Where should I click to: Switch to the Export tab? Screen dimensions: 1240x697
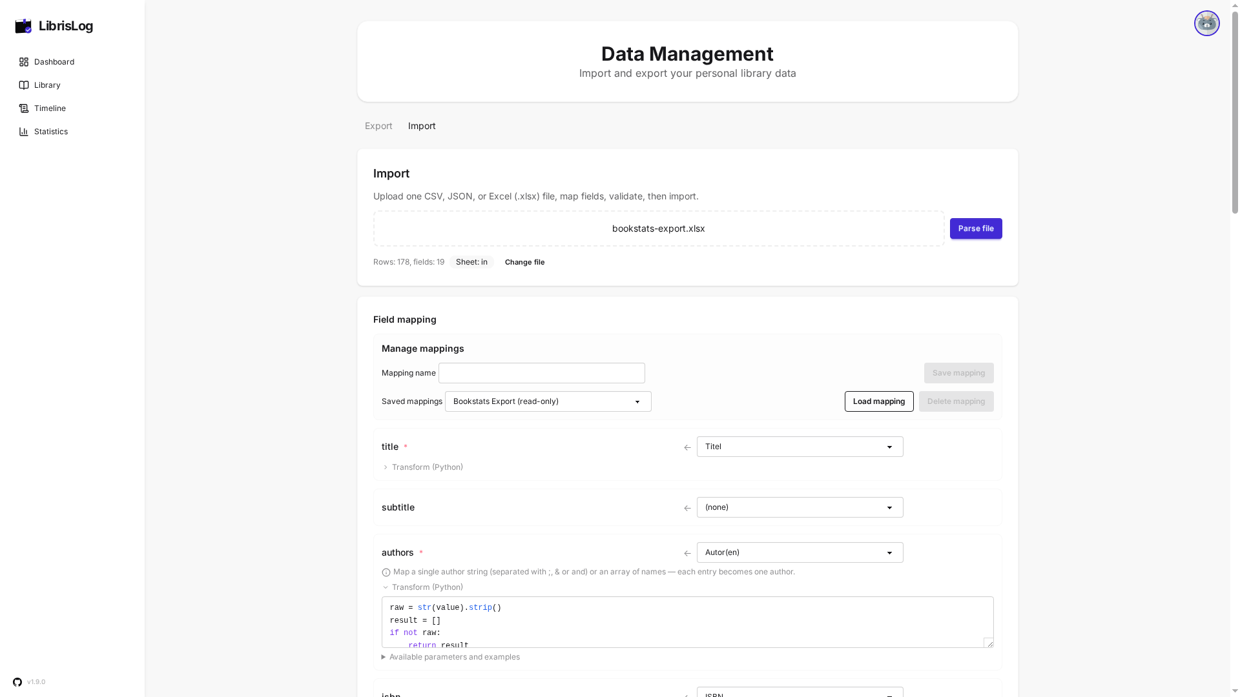pos(378,126)
